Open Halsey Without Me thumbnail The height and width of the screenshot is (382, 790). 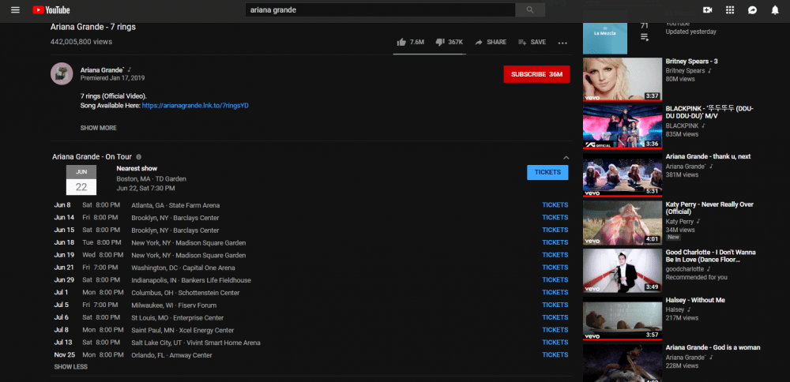(x=623, y=319)
